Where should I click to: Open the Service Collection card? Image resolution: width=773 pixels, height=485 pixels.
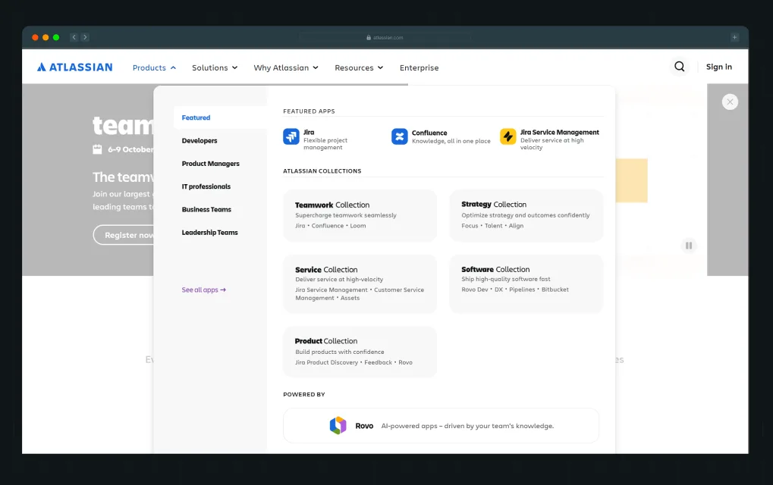[360, 283]
